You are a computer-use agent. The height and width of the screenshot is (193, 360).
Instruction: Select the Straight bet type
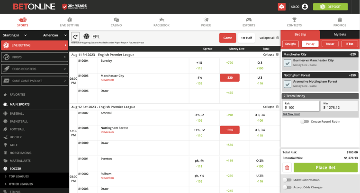(290, 44)
